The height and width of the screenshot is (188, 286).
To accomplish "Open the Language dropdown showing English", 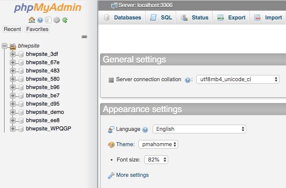I will (199, 129).
